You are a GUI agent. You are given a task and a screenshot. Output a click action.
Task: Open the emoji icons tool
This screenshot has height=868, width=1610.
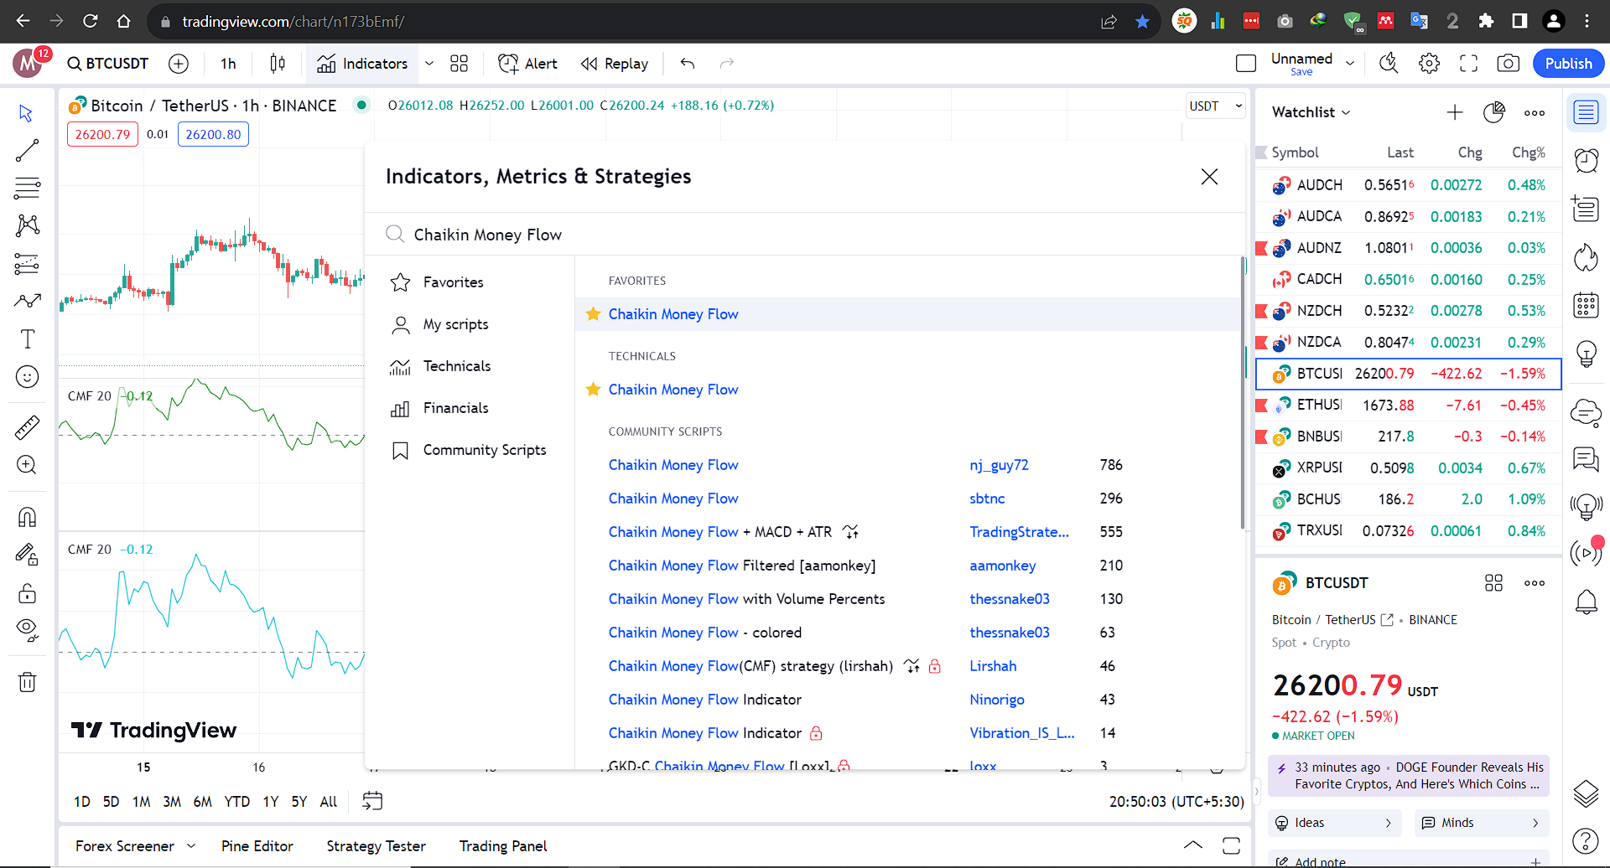tap(27, 377)
